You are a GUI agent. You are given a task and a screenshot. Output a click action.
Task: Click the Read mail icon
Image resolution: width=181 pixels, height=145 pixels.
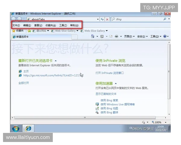point(111,37)
